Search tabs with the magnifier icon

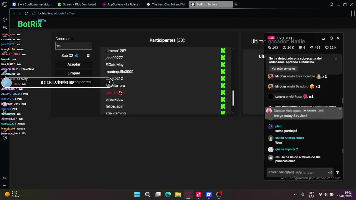332,4
